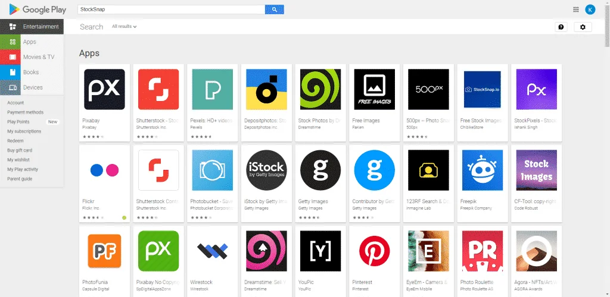
Task: Open the Payment methods link
Action: (x=25, y=112)
